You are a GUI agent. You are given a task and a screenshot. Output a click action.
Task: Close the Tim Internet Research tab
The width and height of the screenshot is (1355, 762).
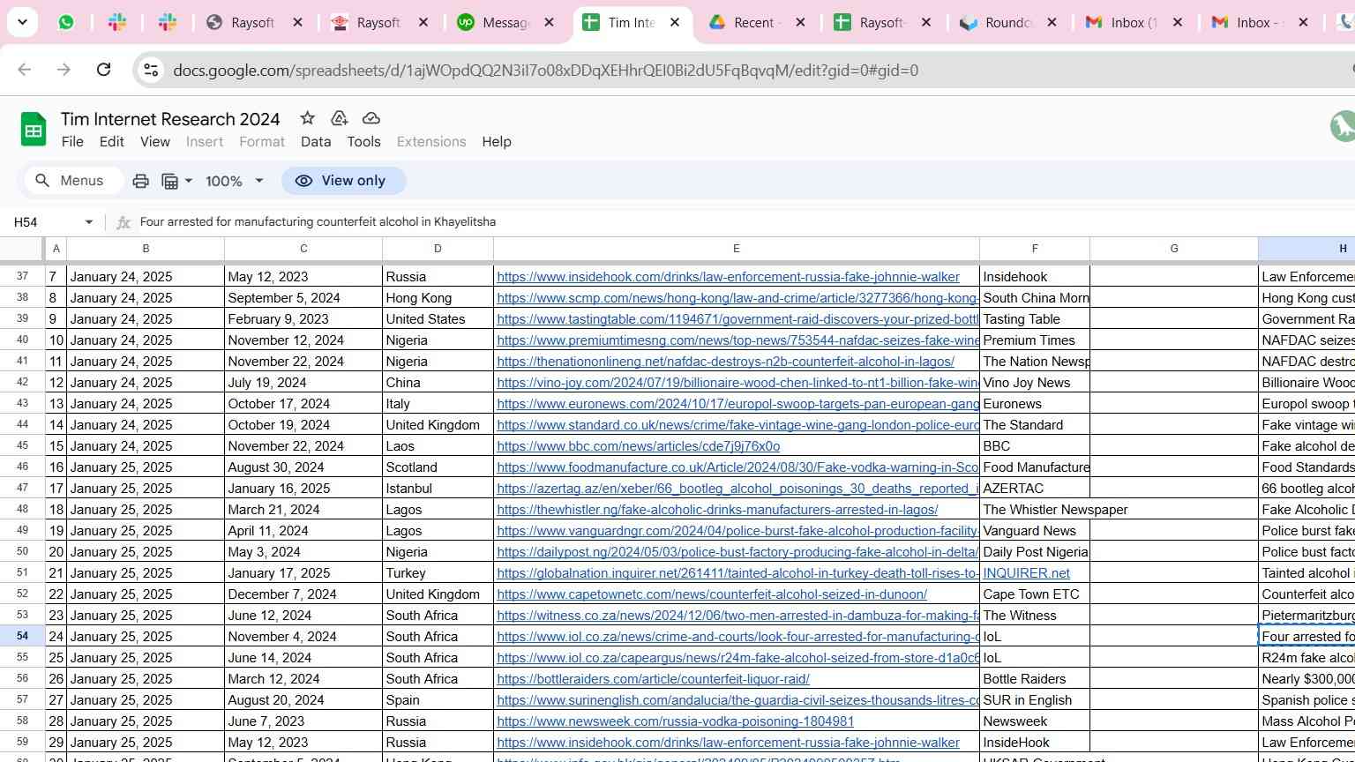pyautogui.click(x=675, y=22)
